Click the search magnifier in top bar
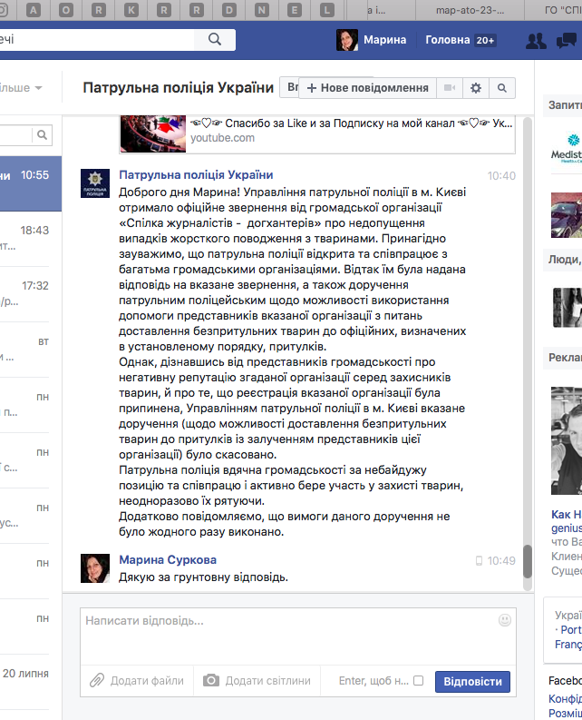Image resolution: width=582 pixels, height=720 pixels. click(x=215, y=39)
